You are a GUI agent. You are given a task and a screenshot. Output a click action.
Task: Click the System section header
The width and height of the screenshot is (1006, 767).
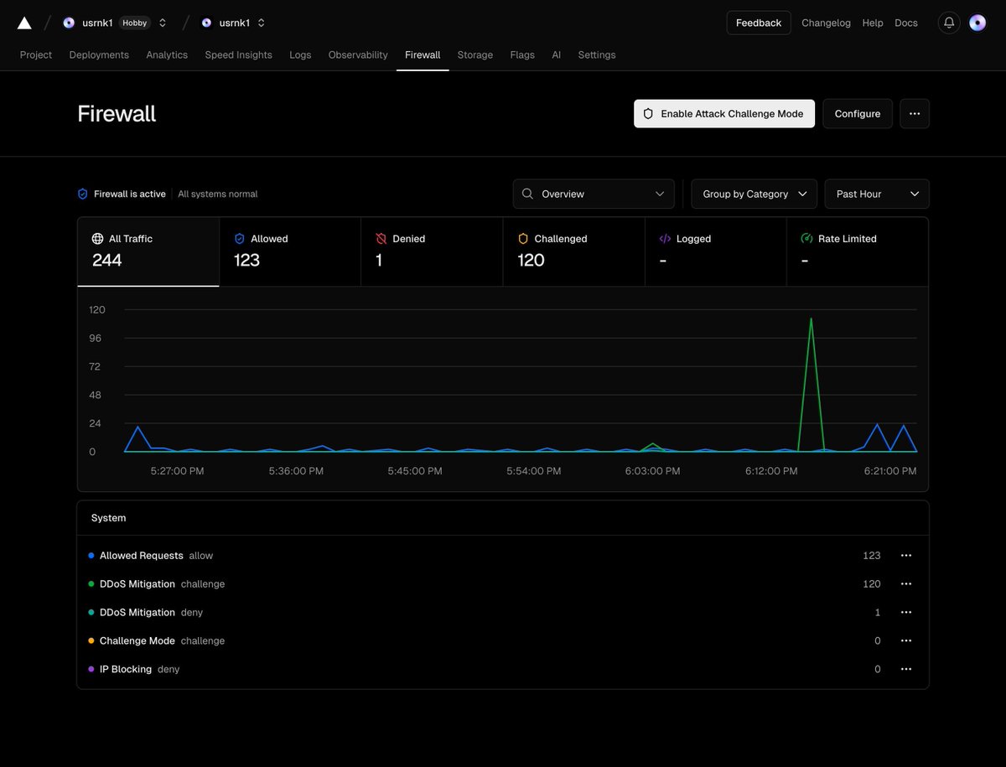[x=109, y=518]
